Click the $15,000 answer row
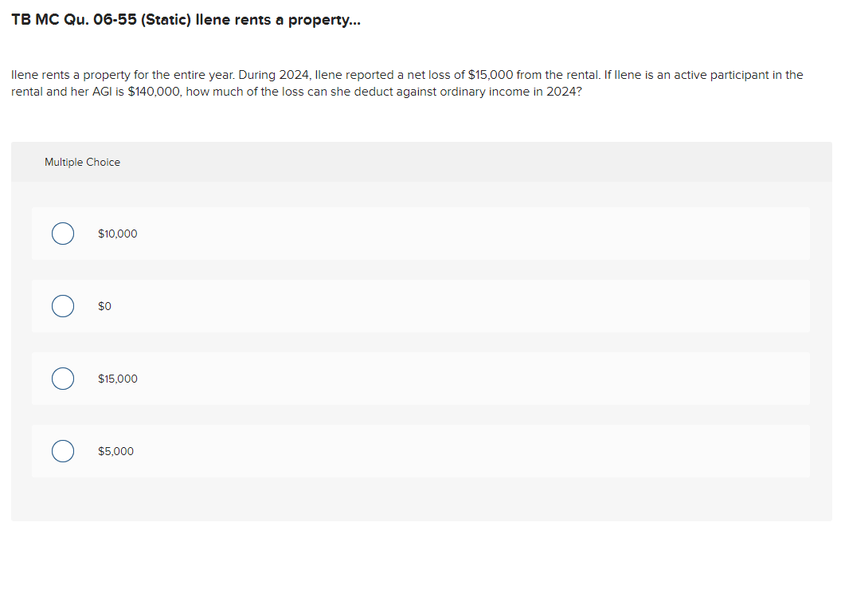The width and height of the screenshot is (841, 593). (x=420, y=378)
